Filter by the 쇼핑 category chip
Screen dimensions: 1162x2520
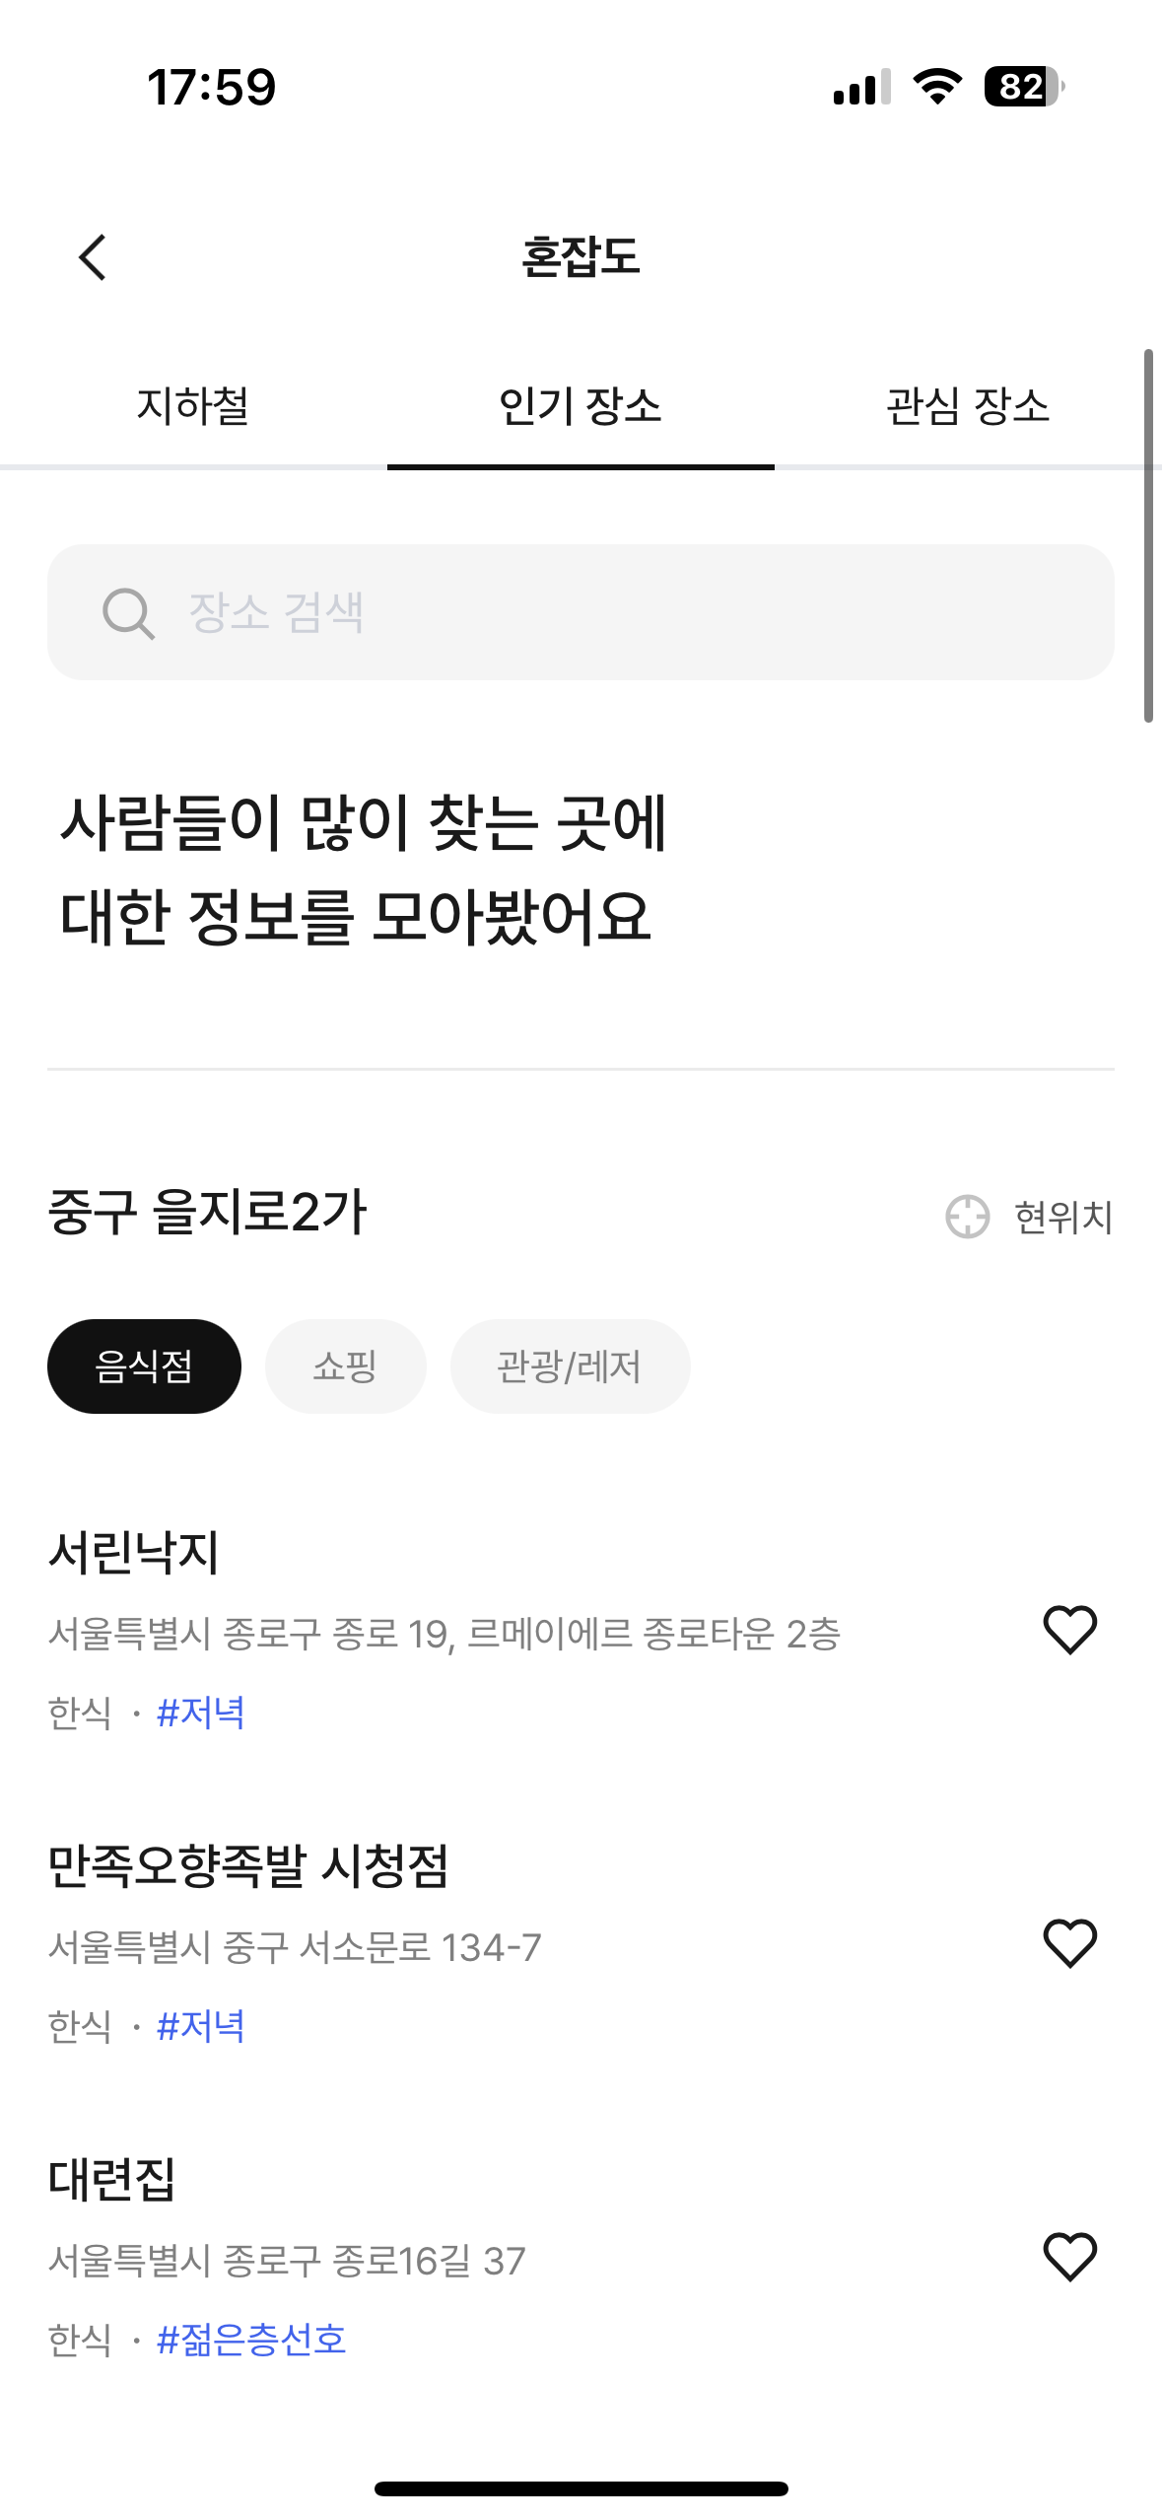tap(345, 1366)
